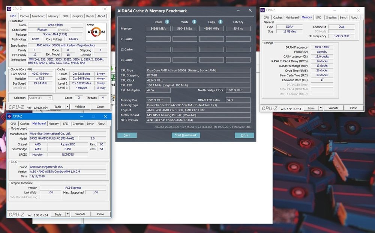Click Save button in AIDA64
This screenshot has height=233, width=375.
point(127,135)
